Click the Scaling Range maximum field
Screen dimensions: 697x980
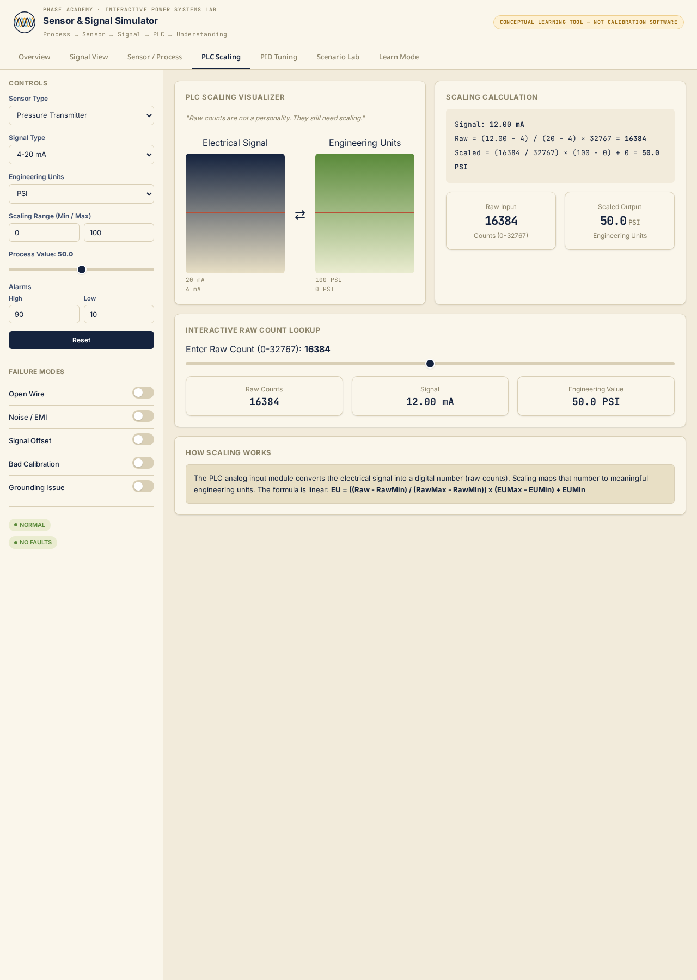tap(119, 232)
